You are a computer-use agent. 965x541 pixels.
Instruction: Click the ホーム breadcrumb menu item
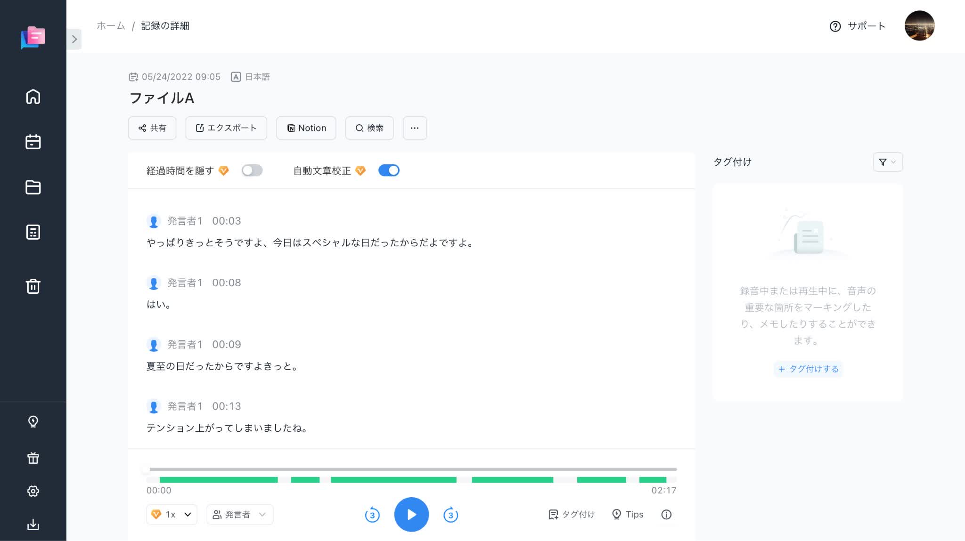[x=111, y=26]
